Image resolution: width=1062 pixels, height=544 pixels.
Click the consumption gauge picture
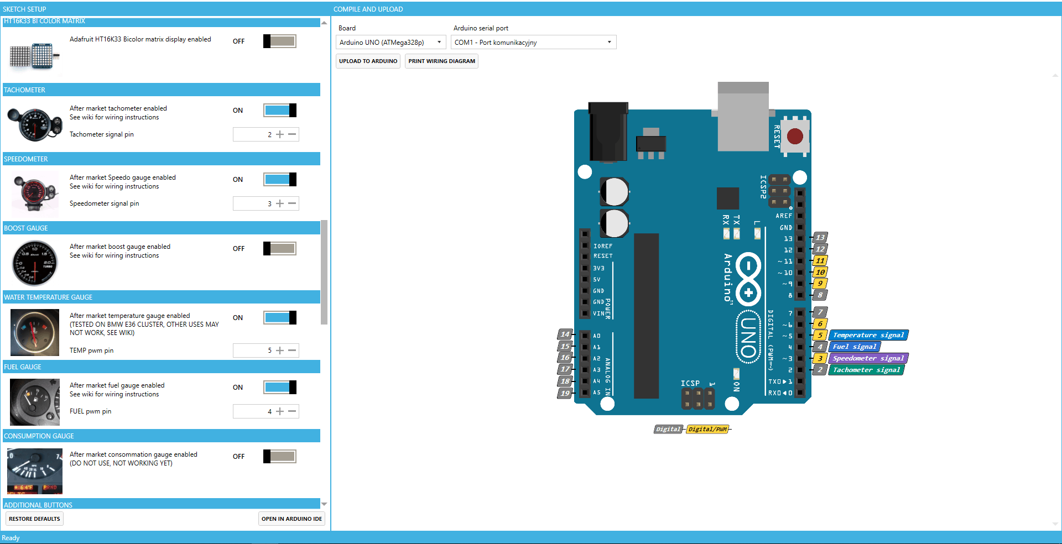35,471
